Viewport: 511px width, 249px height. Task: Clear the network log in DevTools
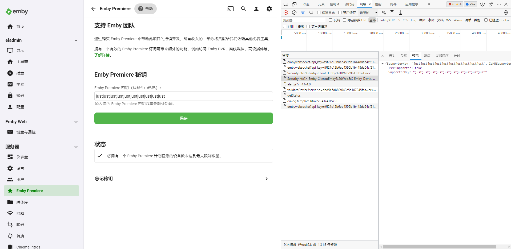[294, 13]
